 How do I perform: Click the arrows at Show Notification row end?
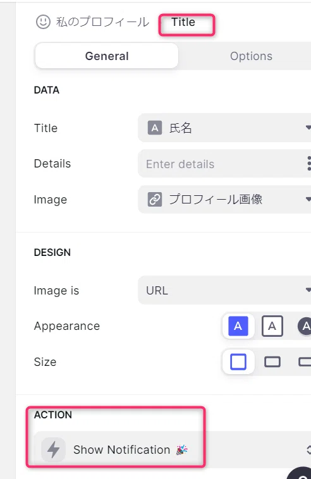point(309,449)
